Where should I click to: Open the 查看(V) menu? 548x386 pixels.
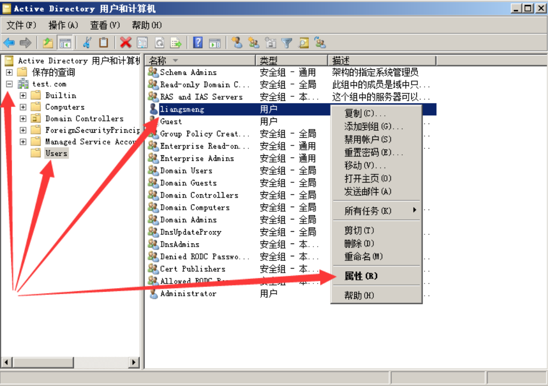tap(105, 25)
